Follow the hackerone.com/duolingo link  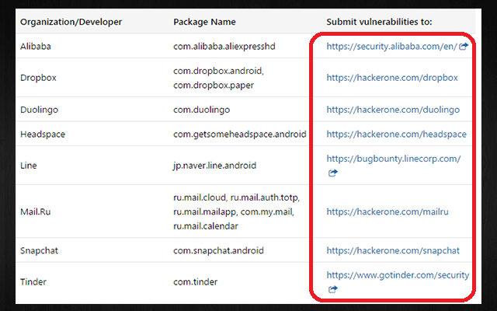tap(393, 110)
